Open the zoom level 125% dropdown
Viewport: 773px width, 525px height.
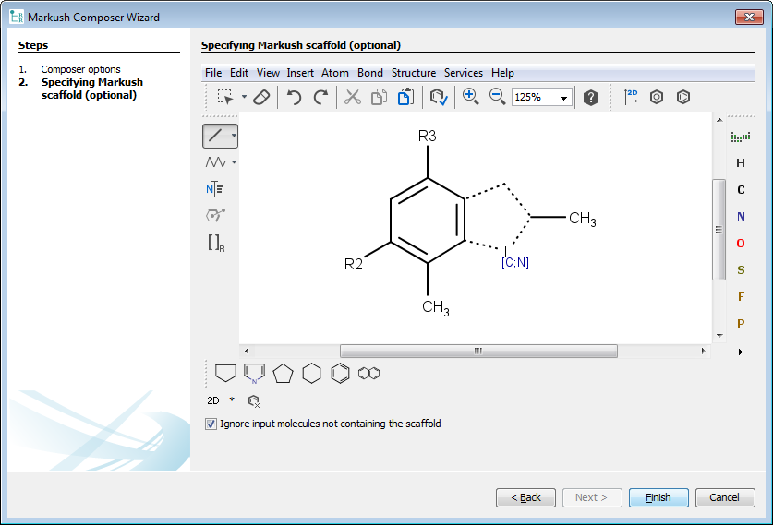564,98
